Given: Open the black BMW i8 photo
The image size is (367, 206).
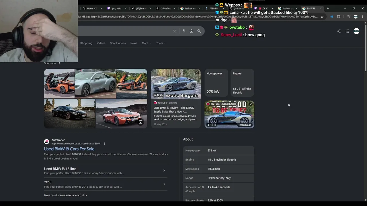Looking at the screenshot, I should tap(70, 114).
